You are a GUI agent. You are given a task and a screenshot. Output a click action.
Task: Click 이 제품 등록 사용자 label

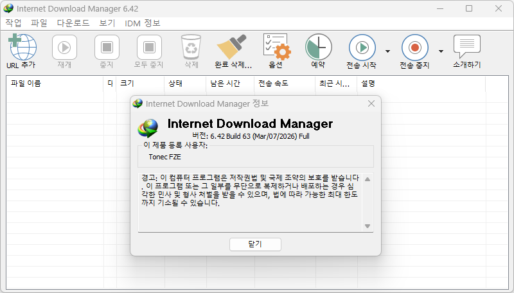175,145
